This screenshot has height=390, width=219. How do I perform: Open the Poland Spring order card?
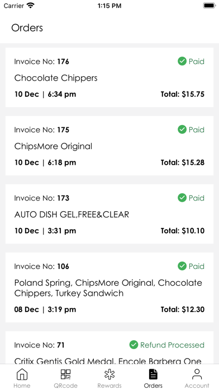click(109, 287)
